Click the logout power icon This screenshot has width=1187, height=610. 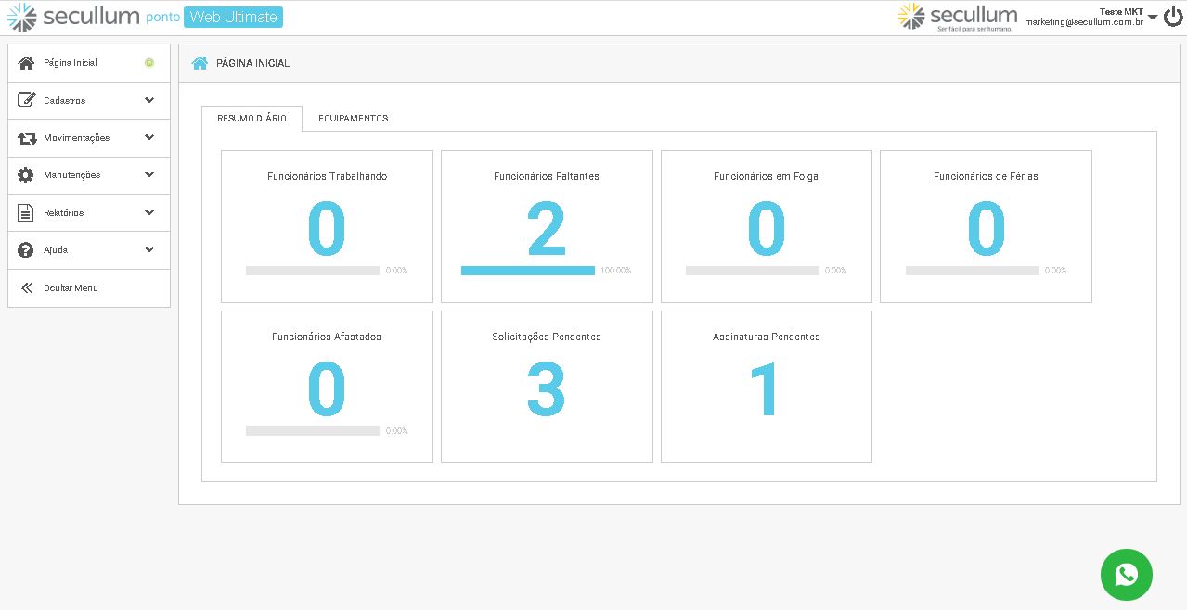pyautogui.click(x=1171, y=16)
